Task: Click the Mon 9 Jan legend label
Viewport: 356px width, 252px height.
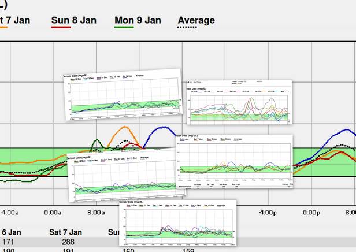Action: (x=138, y=20)
